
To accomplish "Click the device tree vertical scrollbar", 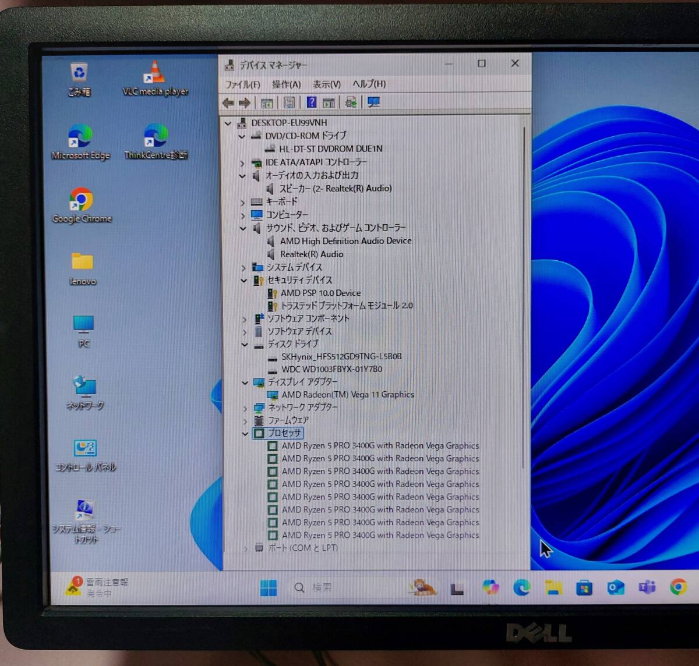I will click(525, 291).
